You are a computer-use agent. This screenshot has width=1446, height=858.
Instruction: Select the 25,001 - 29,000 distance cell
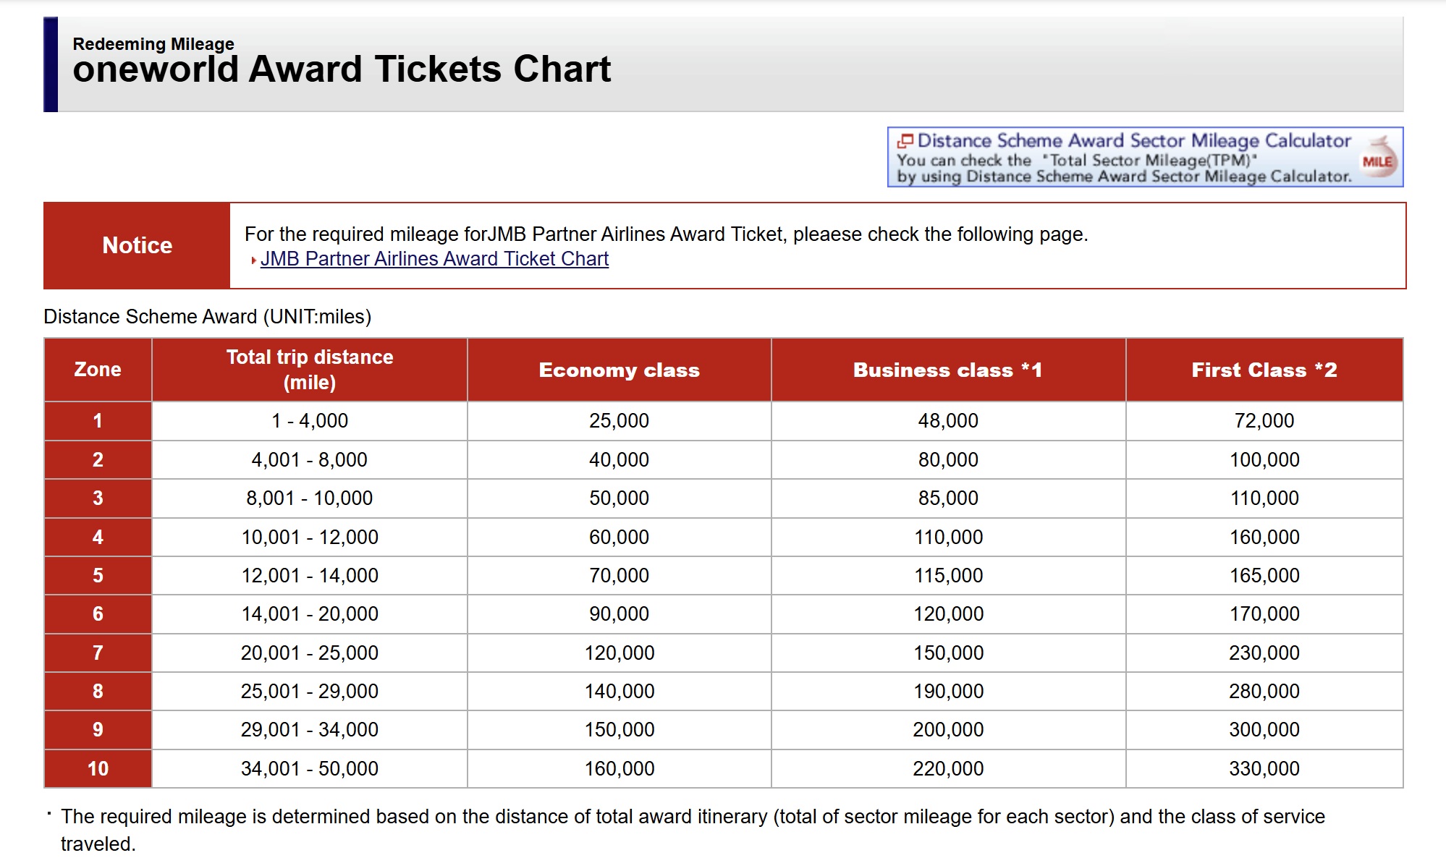(x=310, y=692)
